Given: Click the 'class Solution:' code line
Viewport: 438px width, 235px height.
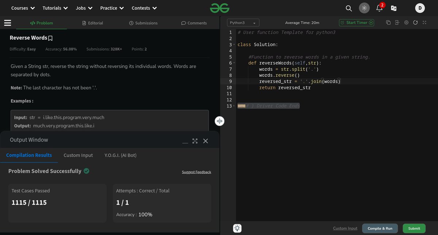Looking at the screenshot, I should [x=257, y=45].
